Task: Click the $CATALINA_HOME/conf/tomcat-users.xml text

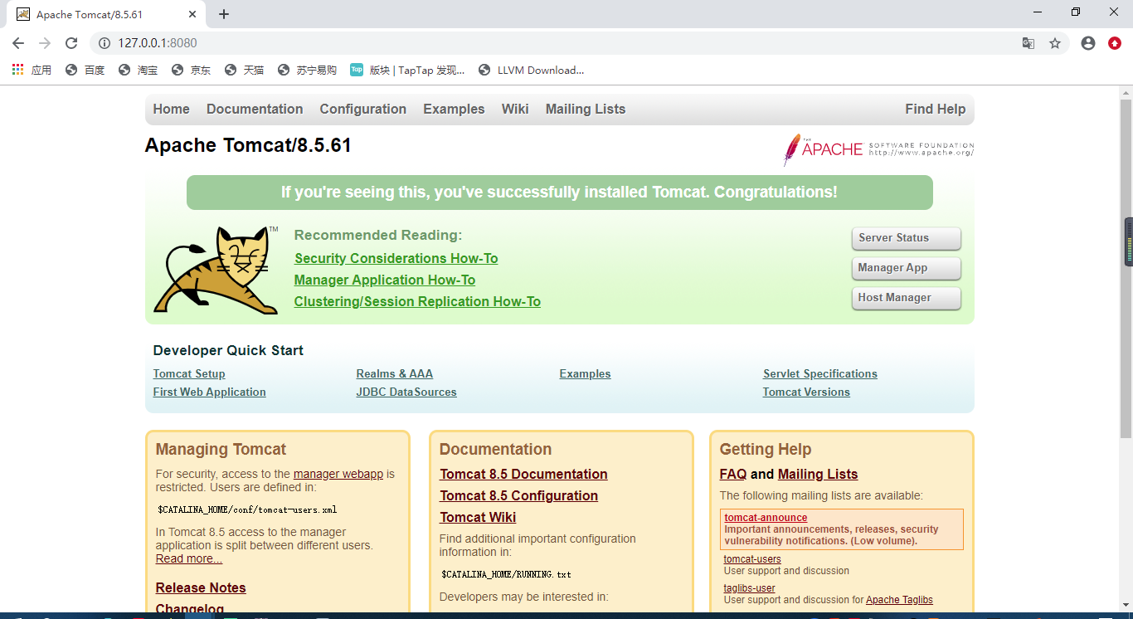Action: coord(247,510)
